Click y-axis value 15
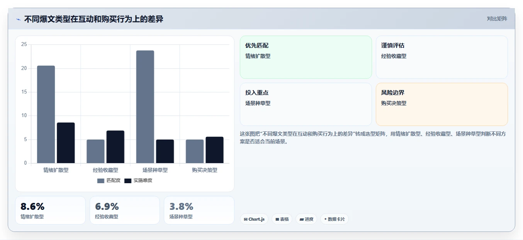This screenshot has height=240, width=523. [x=24, y=92]
